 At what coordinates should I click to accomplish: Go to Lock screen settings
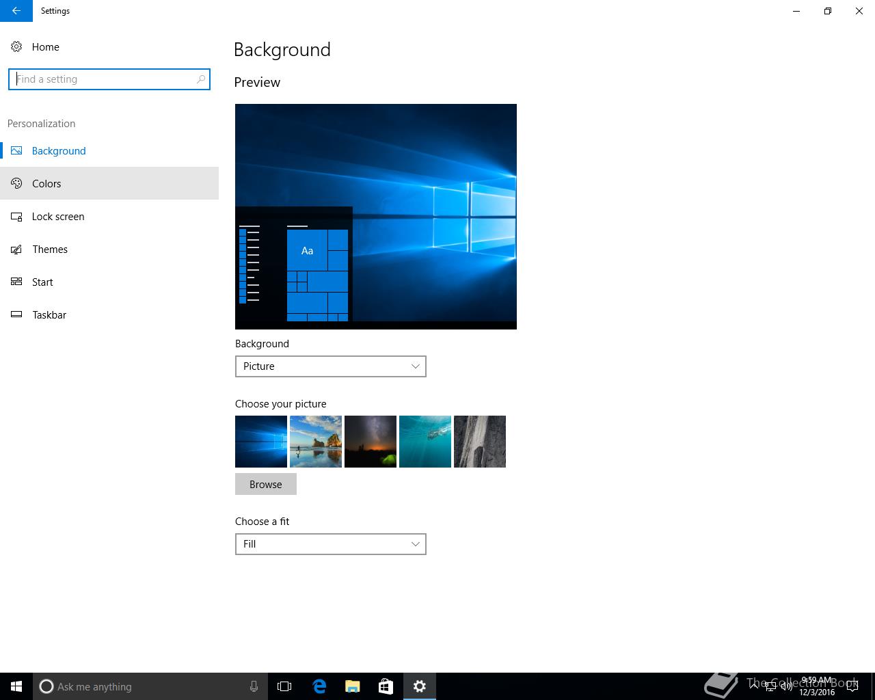[x=58, y=217]
